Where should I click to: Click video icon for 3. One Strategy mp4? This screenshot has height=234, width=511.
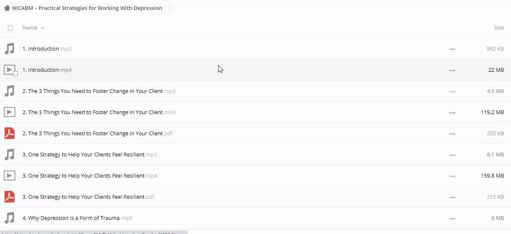(10, 175)
